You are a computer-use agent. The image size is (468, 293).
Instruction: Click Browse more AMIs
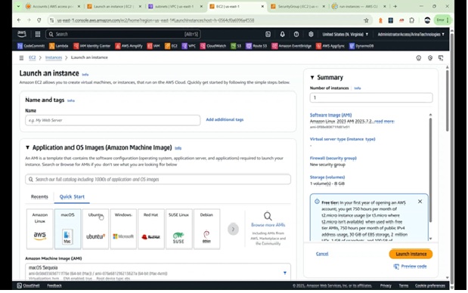click(x=268, y=225)
